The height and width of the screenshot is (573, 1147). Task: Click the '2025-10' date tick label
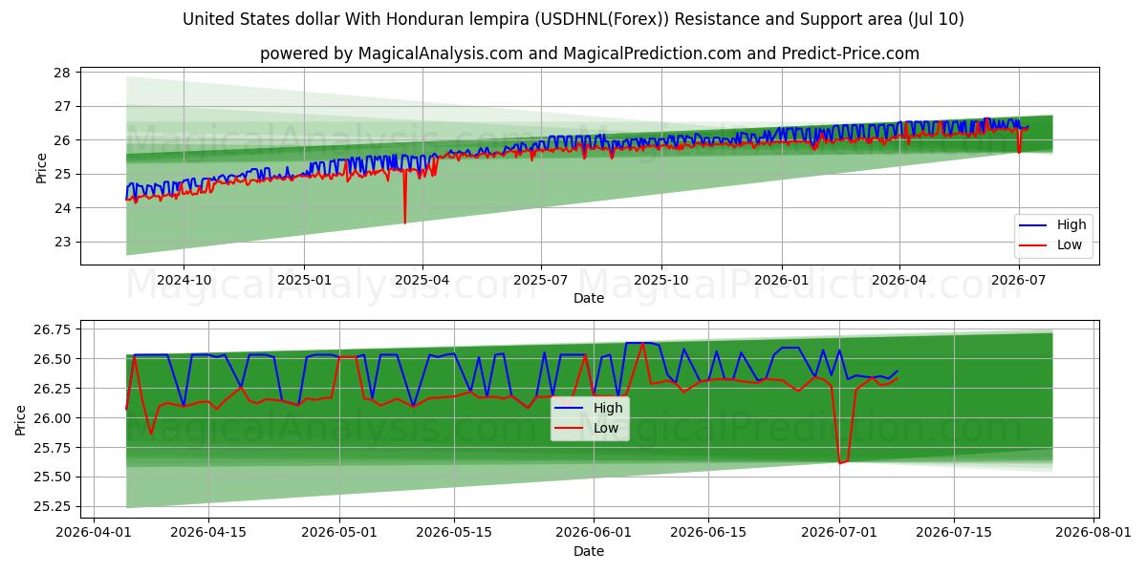pyautogui.click(x=661, y=281)
